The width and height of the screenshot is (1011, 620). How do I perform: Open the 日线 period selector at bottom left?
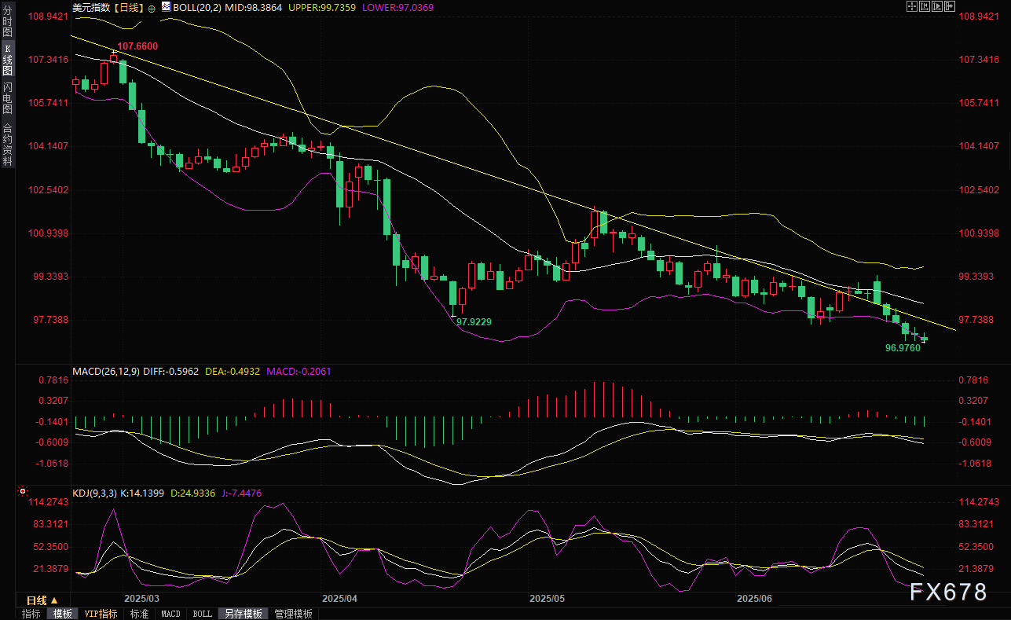(42, 600)
